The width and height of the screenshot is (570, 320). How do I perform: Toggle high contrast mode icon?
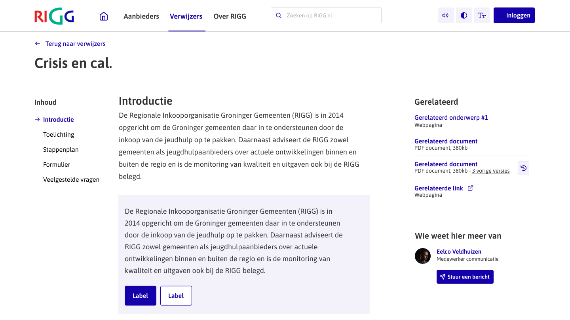click(464, 15)
